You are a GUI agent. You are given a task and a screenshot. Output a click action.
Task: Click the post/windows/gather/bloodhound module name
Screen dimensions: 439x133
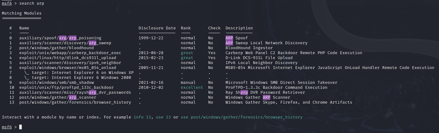[56, 48]
